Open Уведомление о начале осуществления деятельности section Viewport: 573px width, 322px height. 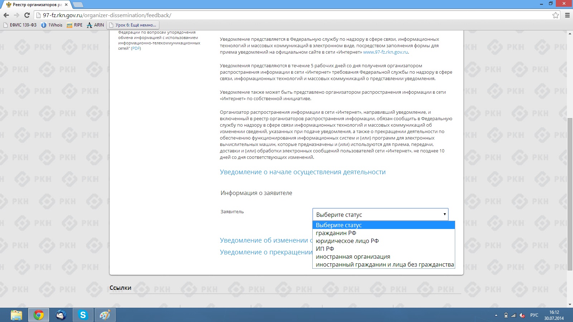pyautogui.click(x=303, y=172)
